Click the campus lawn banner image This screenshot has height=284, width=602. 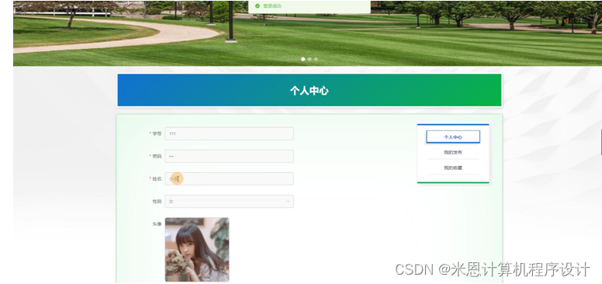coord(307,33)
